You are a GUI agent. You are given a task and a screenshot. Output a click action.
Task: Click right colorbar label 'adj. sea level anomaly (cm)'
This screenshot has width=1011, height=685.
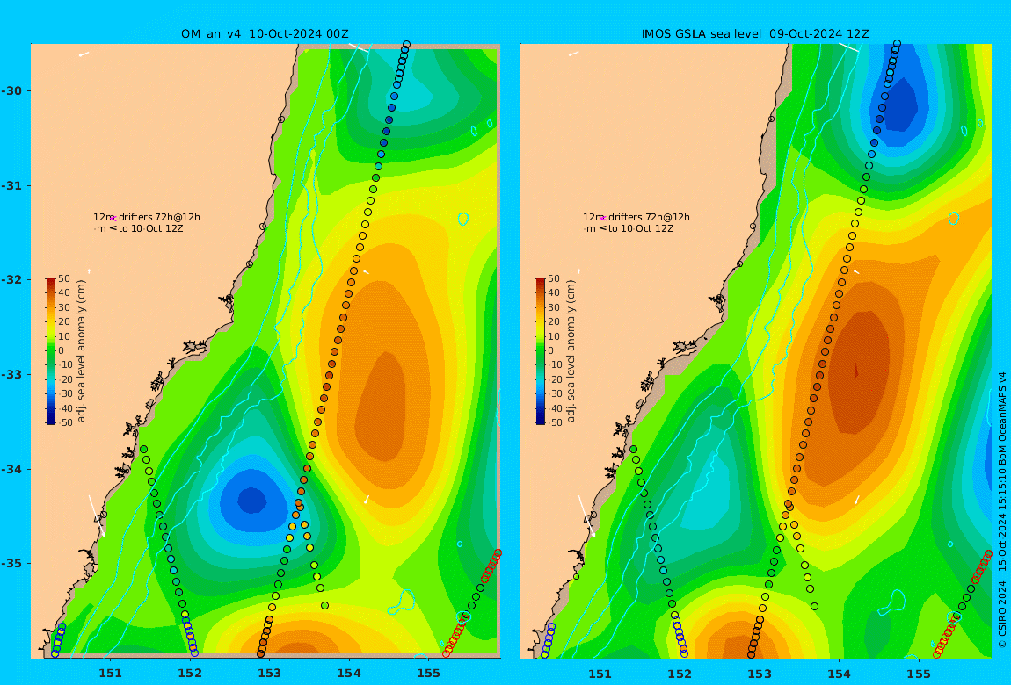(571, 351)
